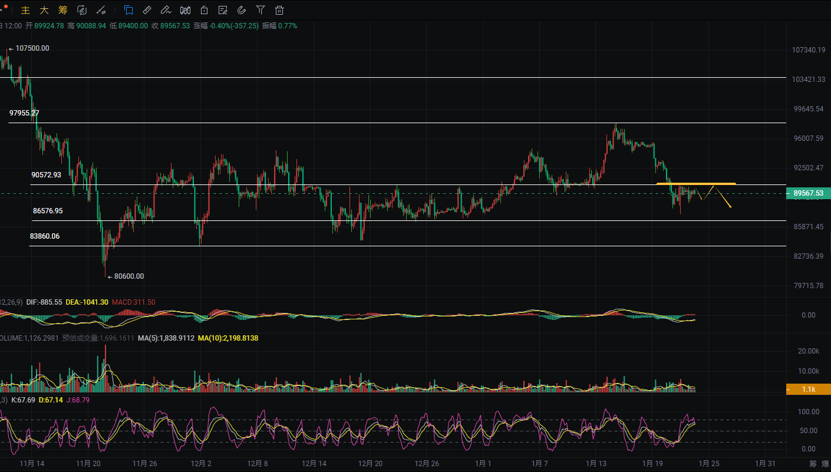The height and width of the screenshot is (472, 831).
Task: Open the note editor icon
Action: click(x=223, y=10)
